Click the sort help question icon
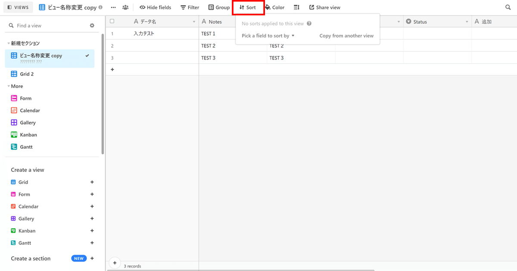Image resolution: width=517 pixels, height=271 pixels. pyautogui.click(x=309, y=24)
